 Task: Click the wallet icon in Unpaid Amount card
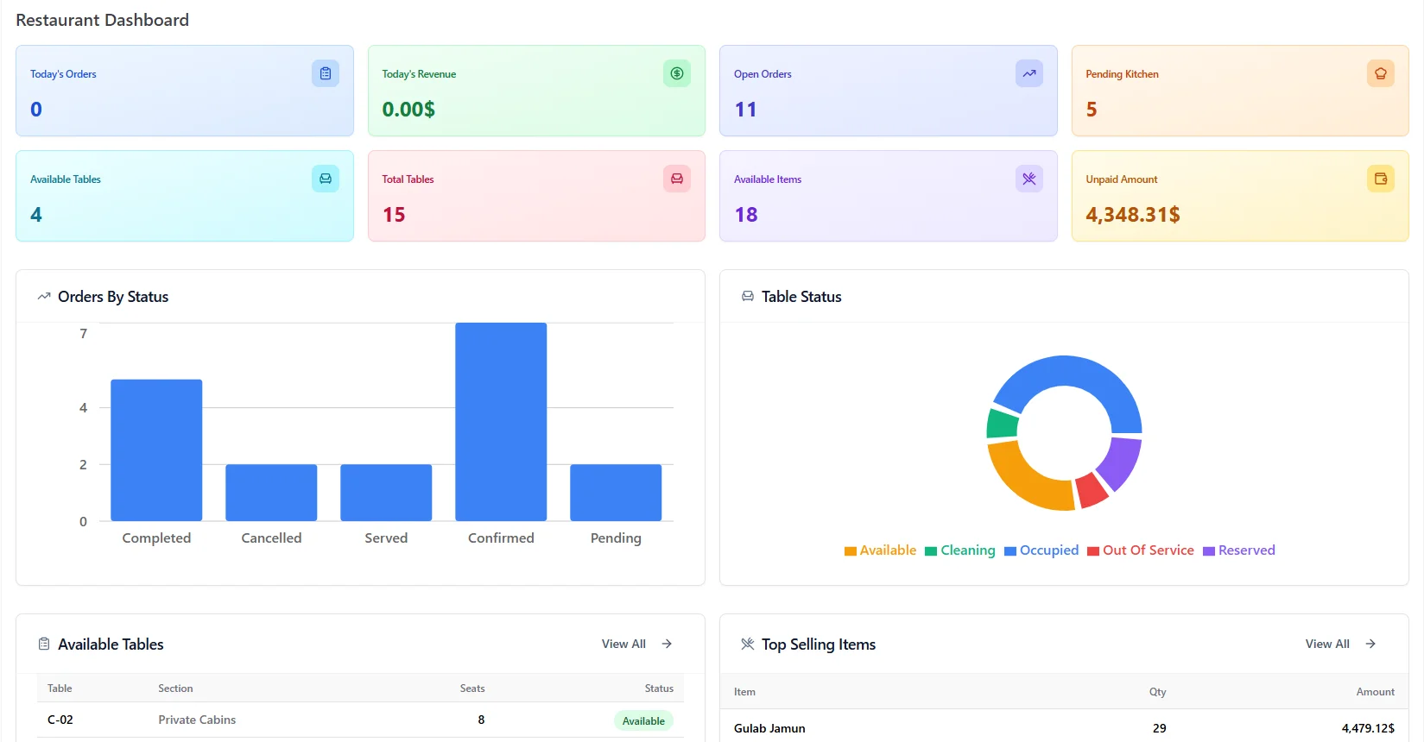click(x=1381, y=179)
